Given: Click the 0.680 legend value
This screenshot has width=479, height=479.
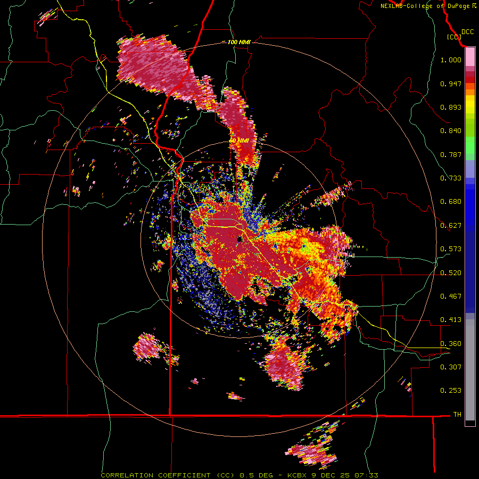Looking at the screenshot, I should pyautogui.click(x=451, y=202).
